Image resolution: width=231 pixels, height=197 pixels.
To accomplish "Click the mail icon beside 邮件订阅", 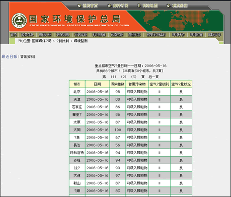I will (x=110, y=6).
